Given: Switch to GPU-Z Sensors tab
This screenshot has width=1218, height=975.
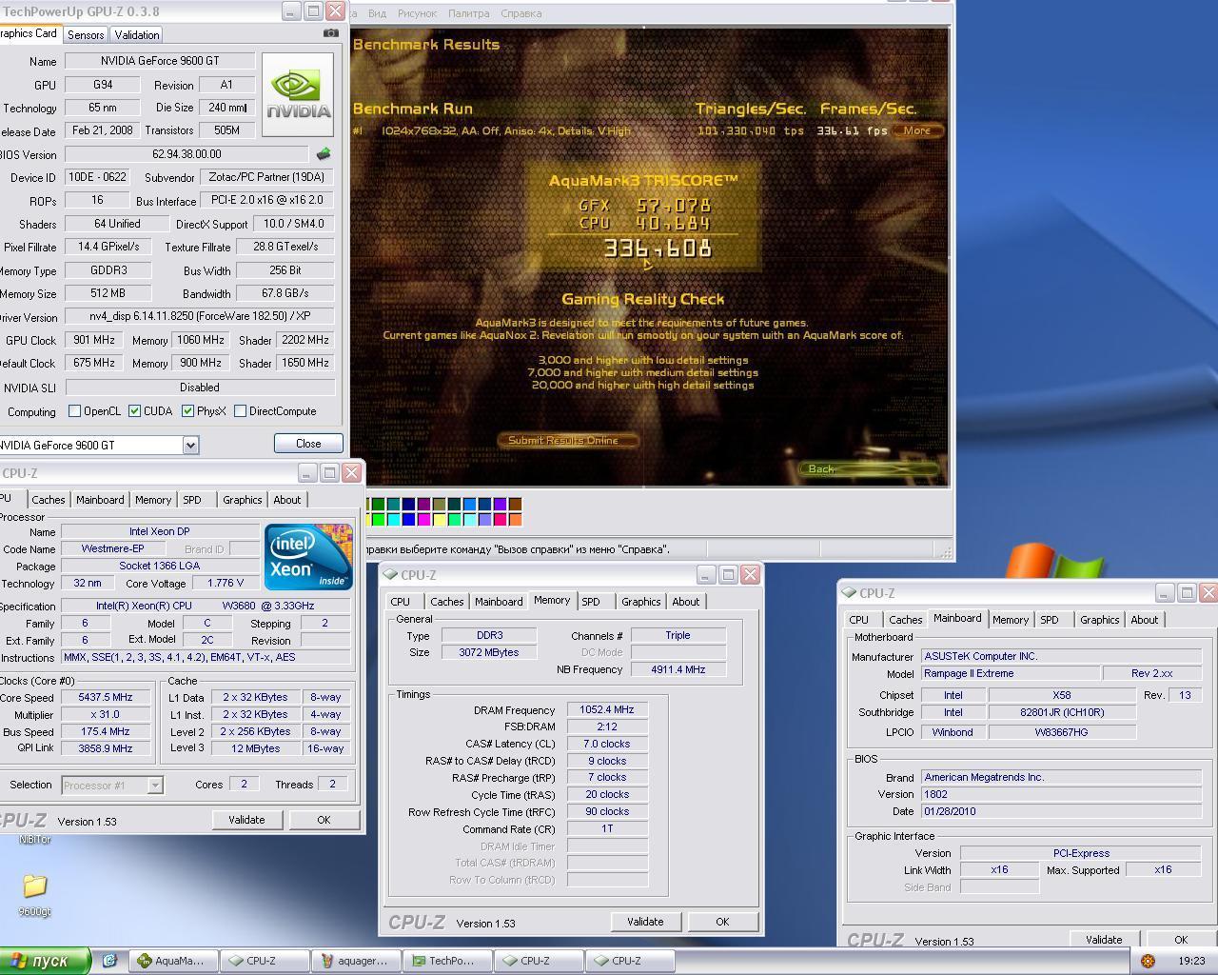Looking at the screenshot, I should 86,34.
